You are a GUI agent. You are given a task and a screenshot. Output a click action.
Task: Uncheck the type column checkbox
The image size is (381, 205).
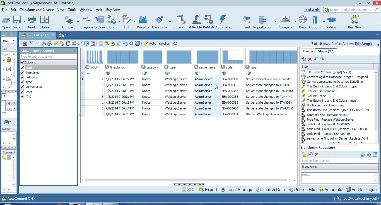(22, 82)
